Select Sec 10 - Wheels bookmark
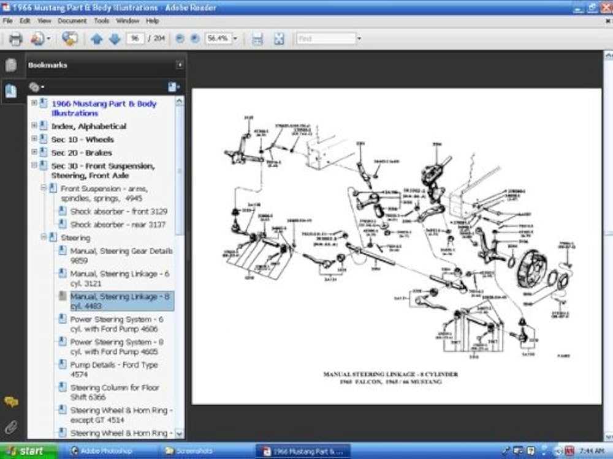This screenshot has height=459, width=613. click(83, 140)
